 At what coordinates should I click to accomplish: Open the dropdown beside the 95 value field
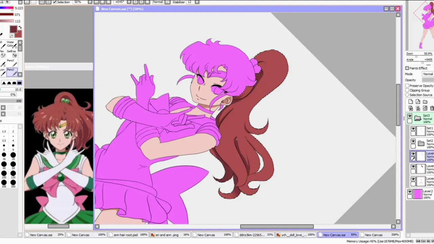[x=3, y=114]
